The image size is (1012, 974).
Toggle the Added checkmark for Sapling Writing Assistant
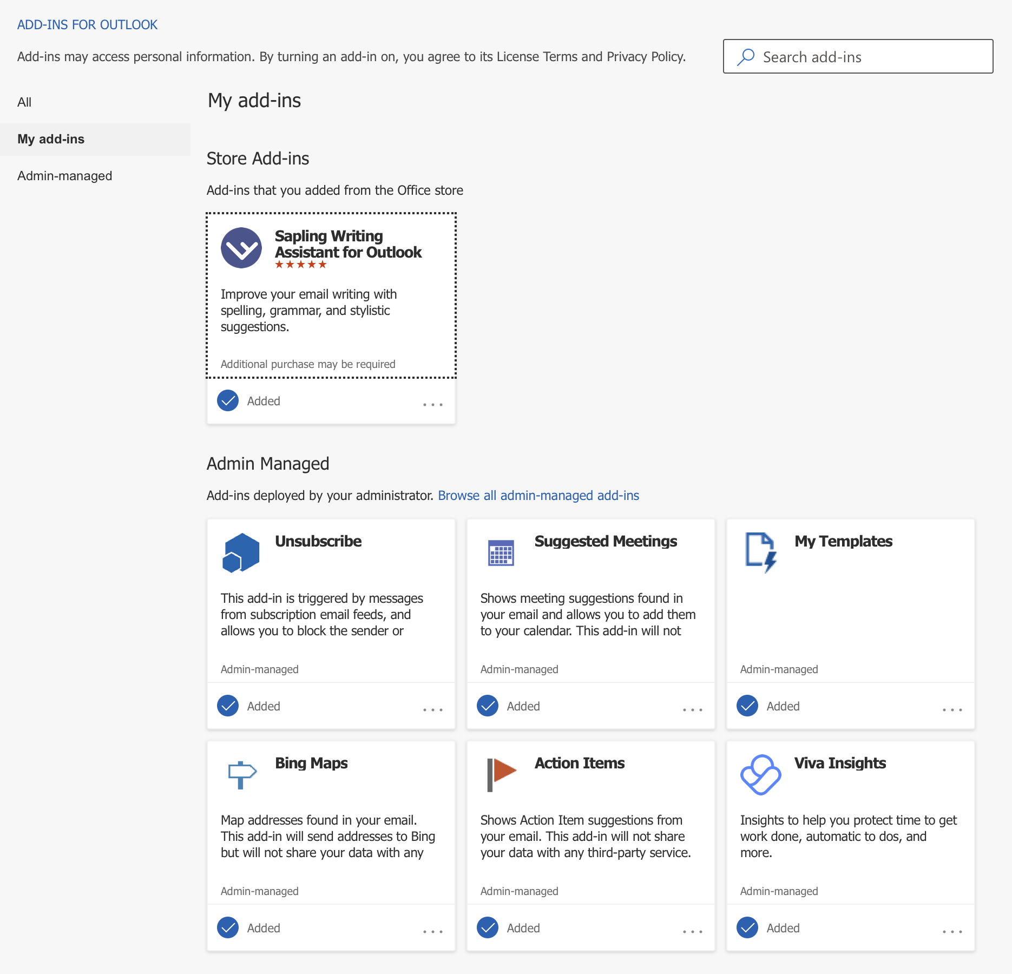point(228,400)
